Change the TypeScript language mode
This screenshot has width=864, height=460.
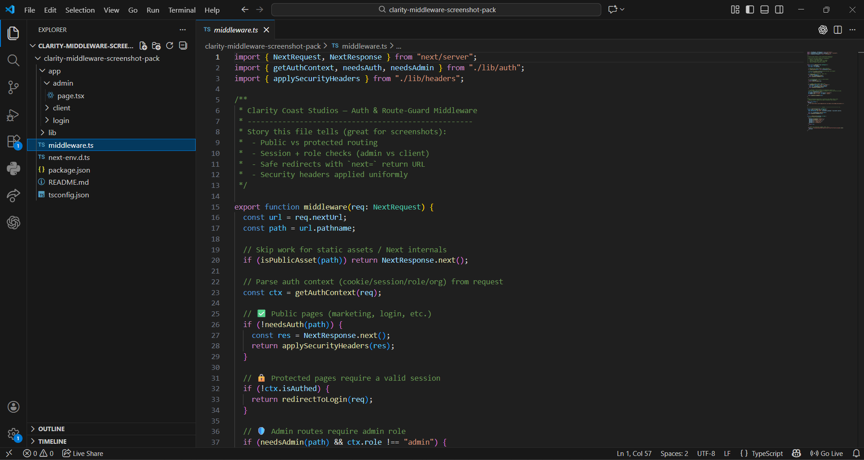[766, 453]
